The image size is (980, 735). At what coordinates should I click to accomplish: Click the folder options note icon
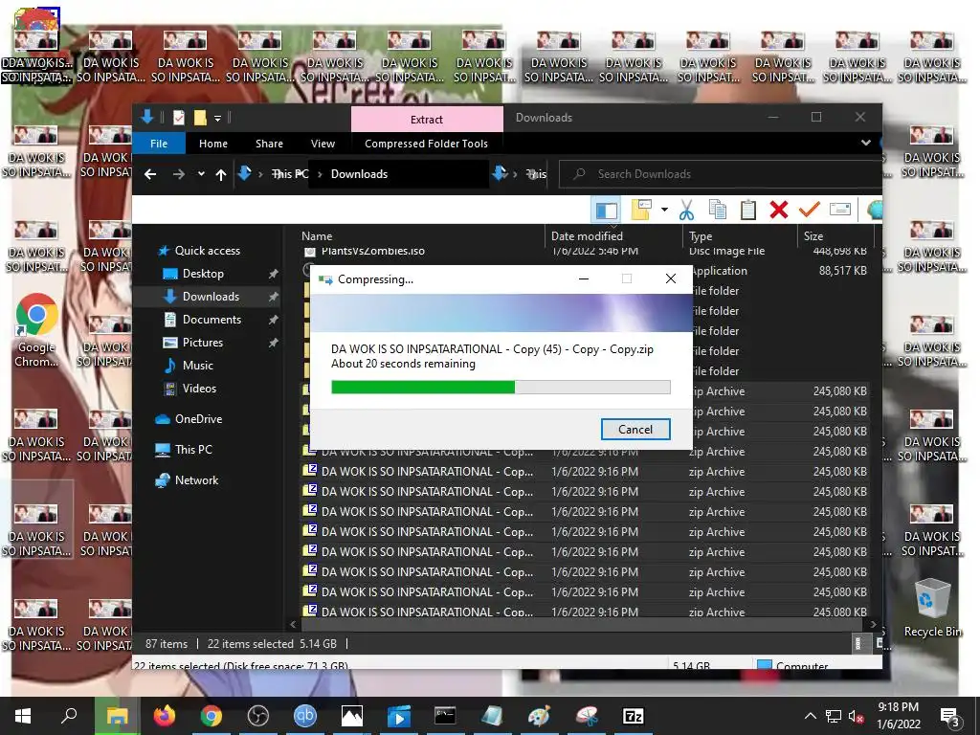click(x=641, y=210)
